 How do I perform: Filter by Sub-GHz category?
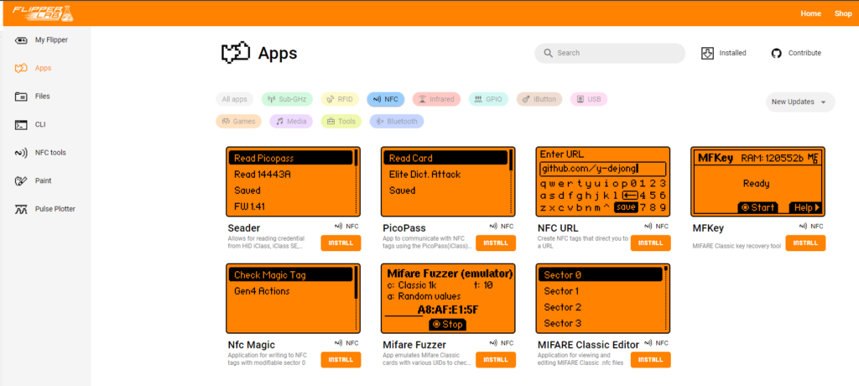[287, 99]
